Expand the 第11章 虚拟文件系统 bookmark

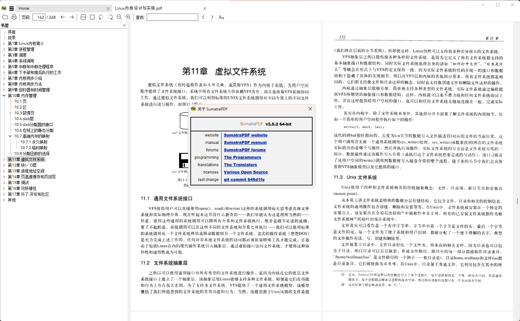tap(4, 159)
